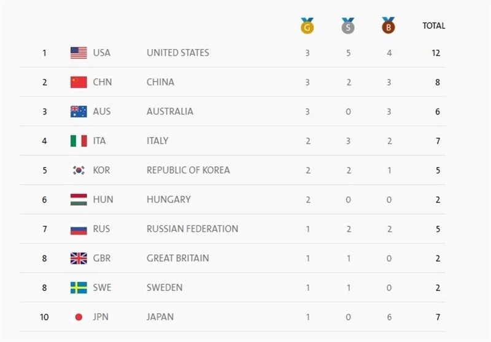The width and height of the screenshot is (491, 342).
Task: Click the Italy flag icon
Action: pyautogui.click(x=79, y=141)
